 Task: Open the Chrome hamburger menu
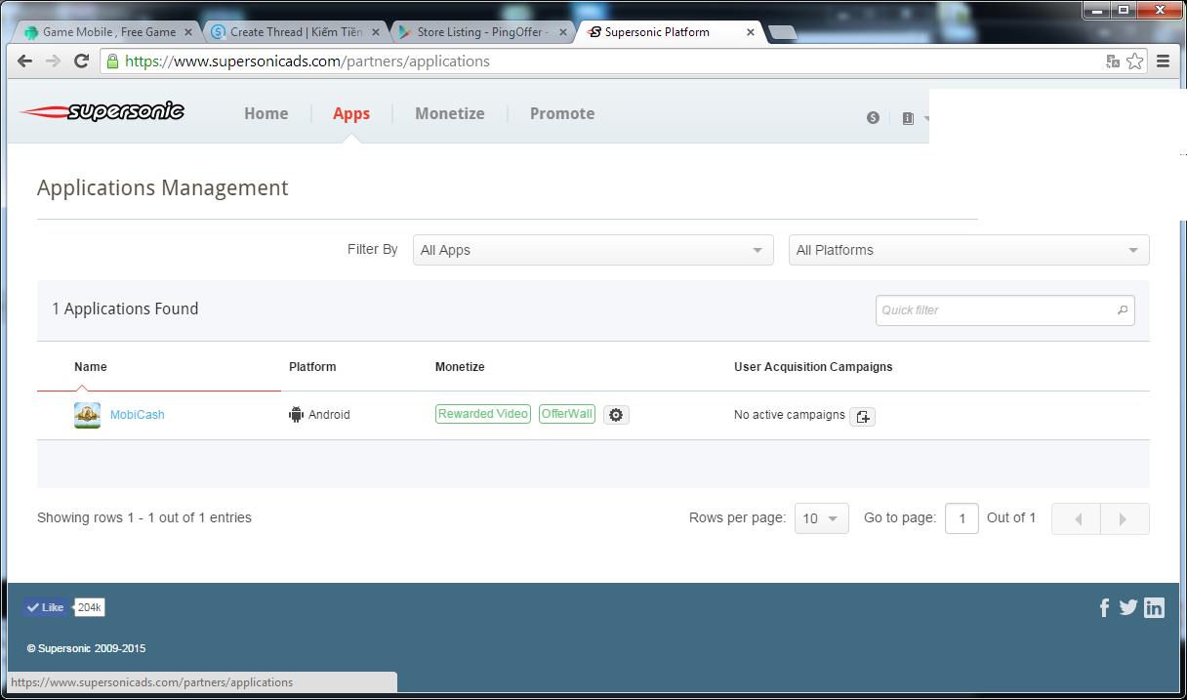tap(1163, 61)
